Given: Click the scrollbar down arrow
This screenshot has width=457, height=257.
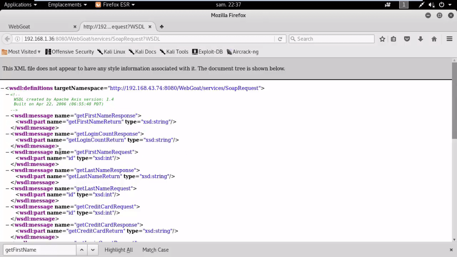Looking at the screenshot, I should click(455, 240).
